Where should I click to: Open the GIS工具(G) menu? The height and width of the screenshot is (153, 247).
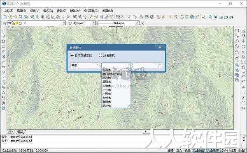[x=91, y=11]
